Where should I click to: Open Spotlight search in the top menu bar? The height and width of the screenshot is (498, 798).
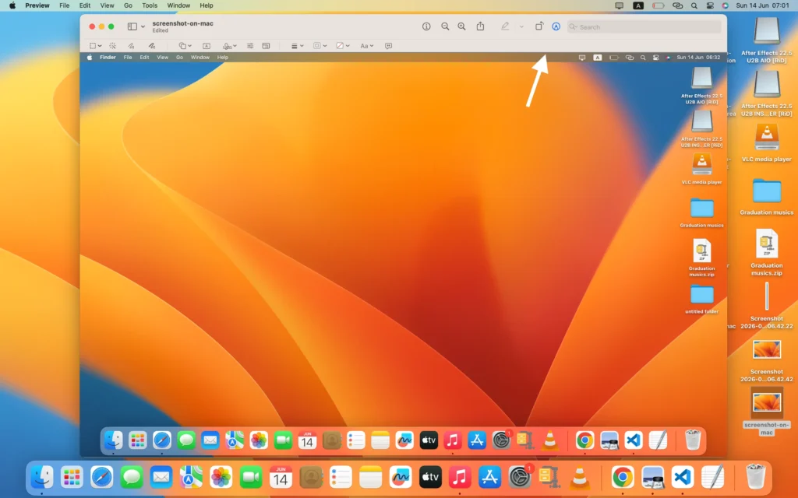point(694,5)
